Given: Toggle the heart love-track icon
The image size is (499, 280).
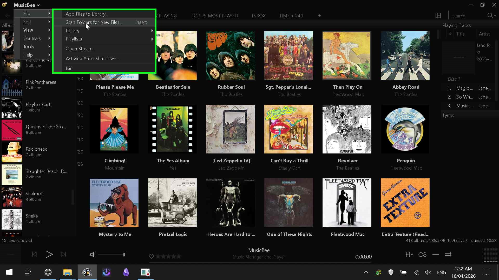Looking at the screenshot, I should coord(151,257).
